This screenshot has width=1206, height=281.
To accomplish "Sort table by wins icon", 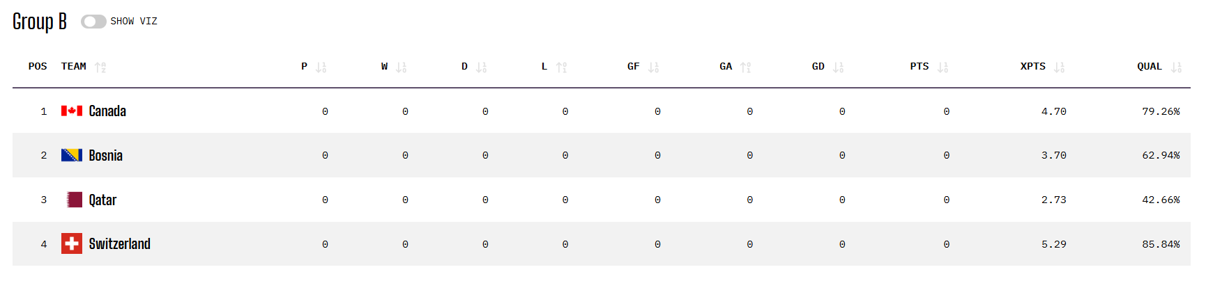I will coord(401,67).
